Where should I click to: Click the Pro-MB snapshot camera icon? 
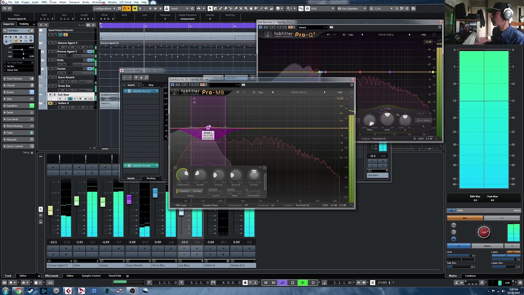tap(243, 85)
